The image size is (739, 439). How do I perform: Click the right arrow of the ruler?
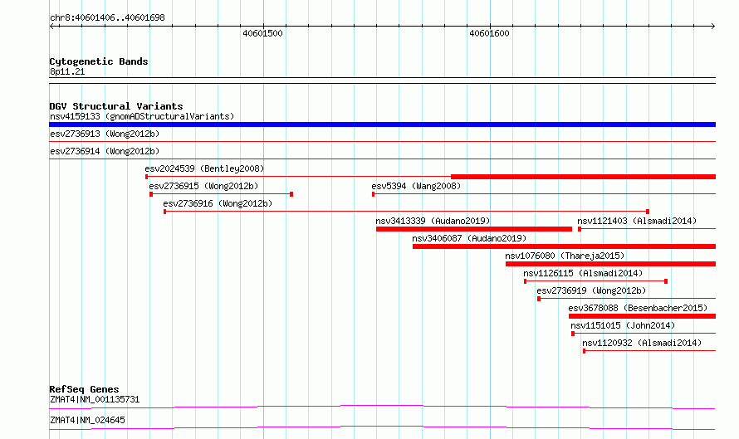(712, 27)
